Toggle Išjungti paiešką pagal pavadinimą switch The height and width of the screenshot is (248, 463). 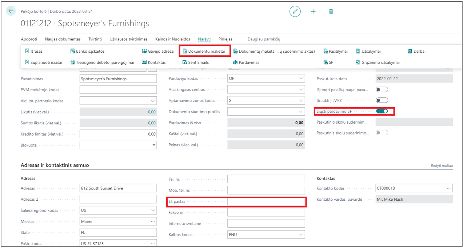382,89
